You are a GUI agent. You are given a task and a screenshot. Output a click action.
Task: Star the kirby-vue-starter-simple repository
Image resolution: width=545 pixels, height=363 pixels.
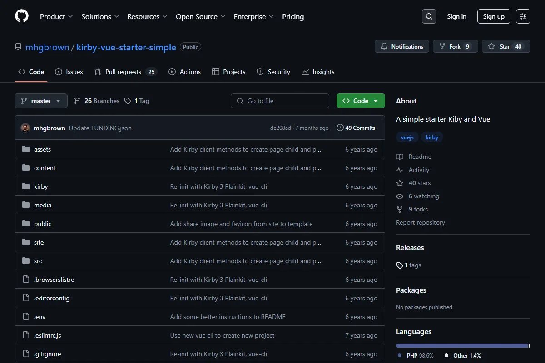coord(506,46)
